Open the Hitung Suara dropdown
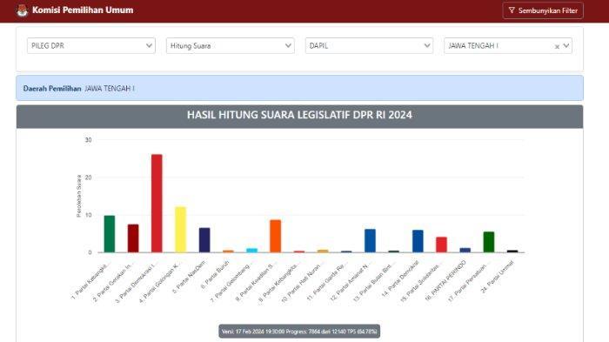Screen dimensions: 609x342 click(230, 46)
